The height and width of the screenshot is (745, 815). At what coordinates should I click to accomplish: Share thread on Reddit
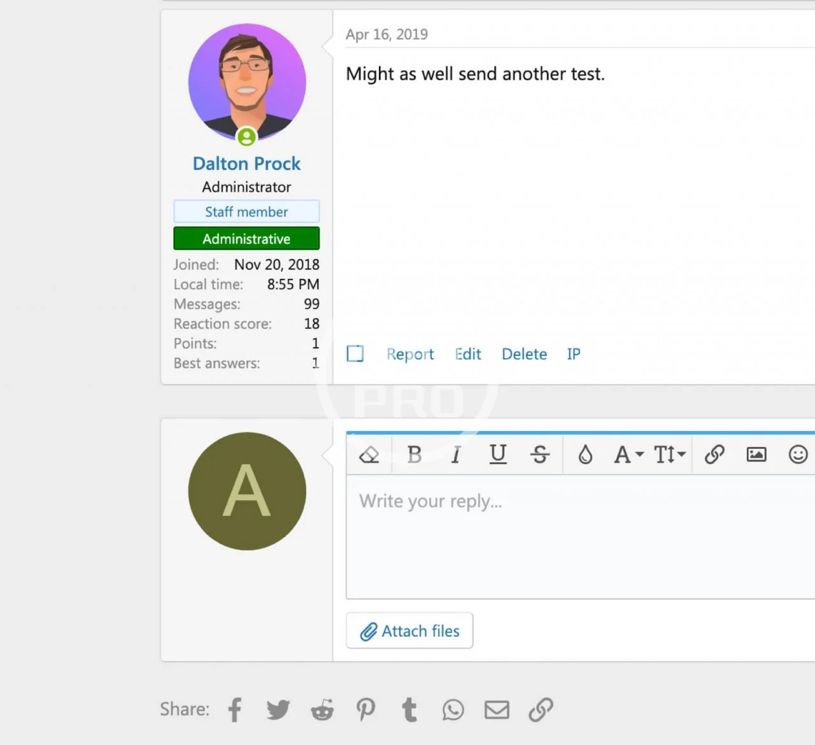(322, 709)
